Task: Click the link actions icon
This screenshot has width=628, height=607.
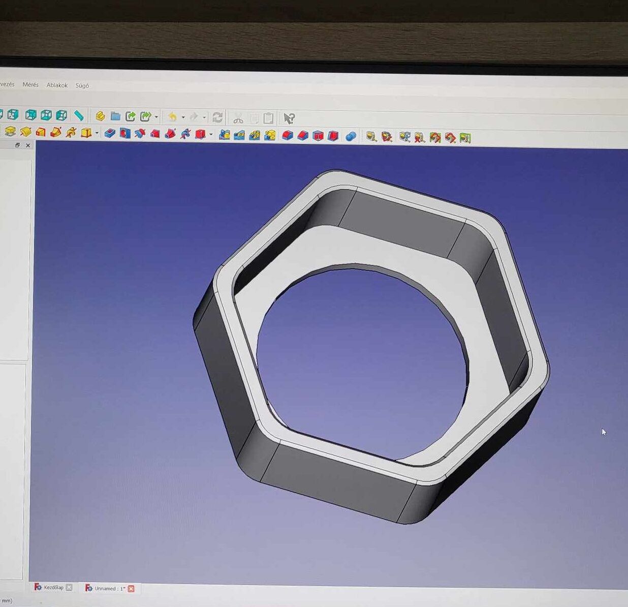Action: point(146,117)
